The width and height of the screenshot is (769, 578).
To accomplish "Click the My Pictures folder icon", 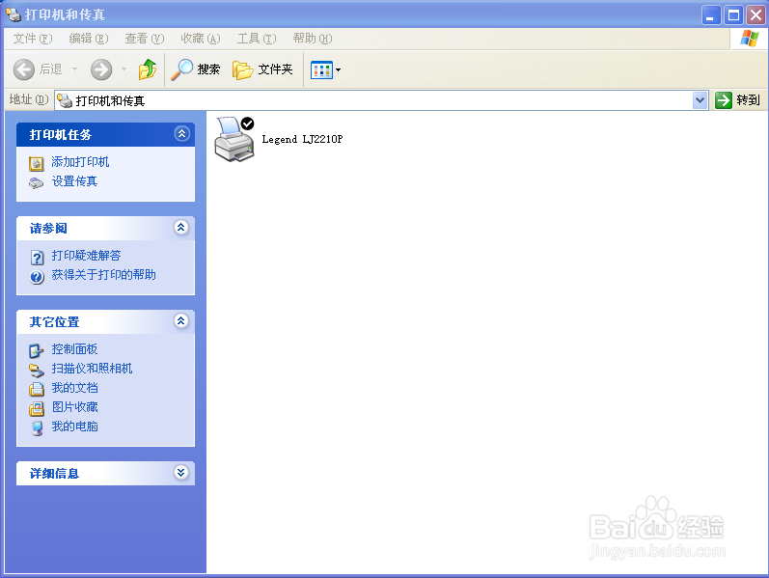I will [37, 409].
